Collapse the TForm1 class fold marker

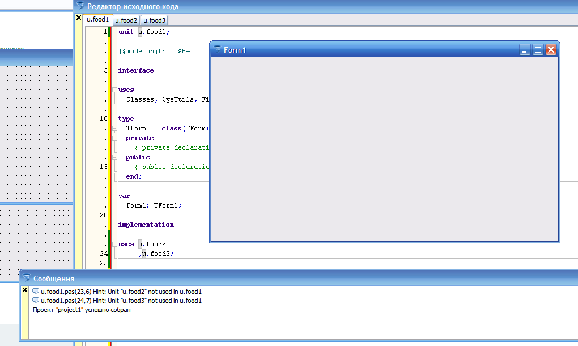(114, 128)
